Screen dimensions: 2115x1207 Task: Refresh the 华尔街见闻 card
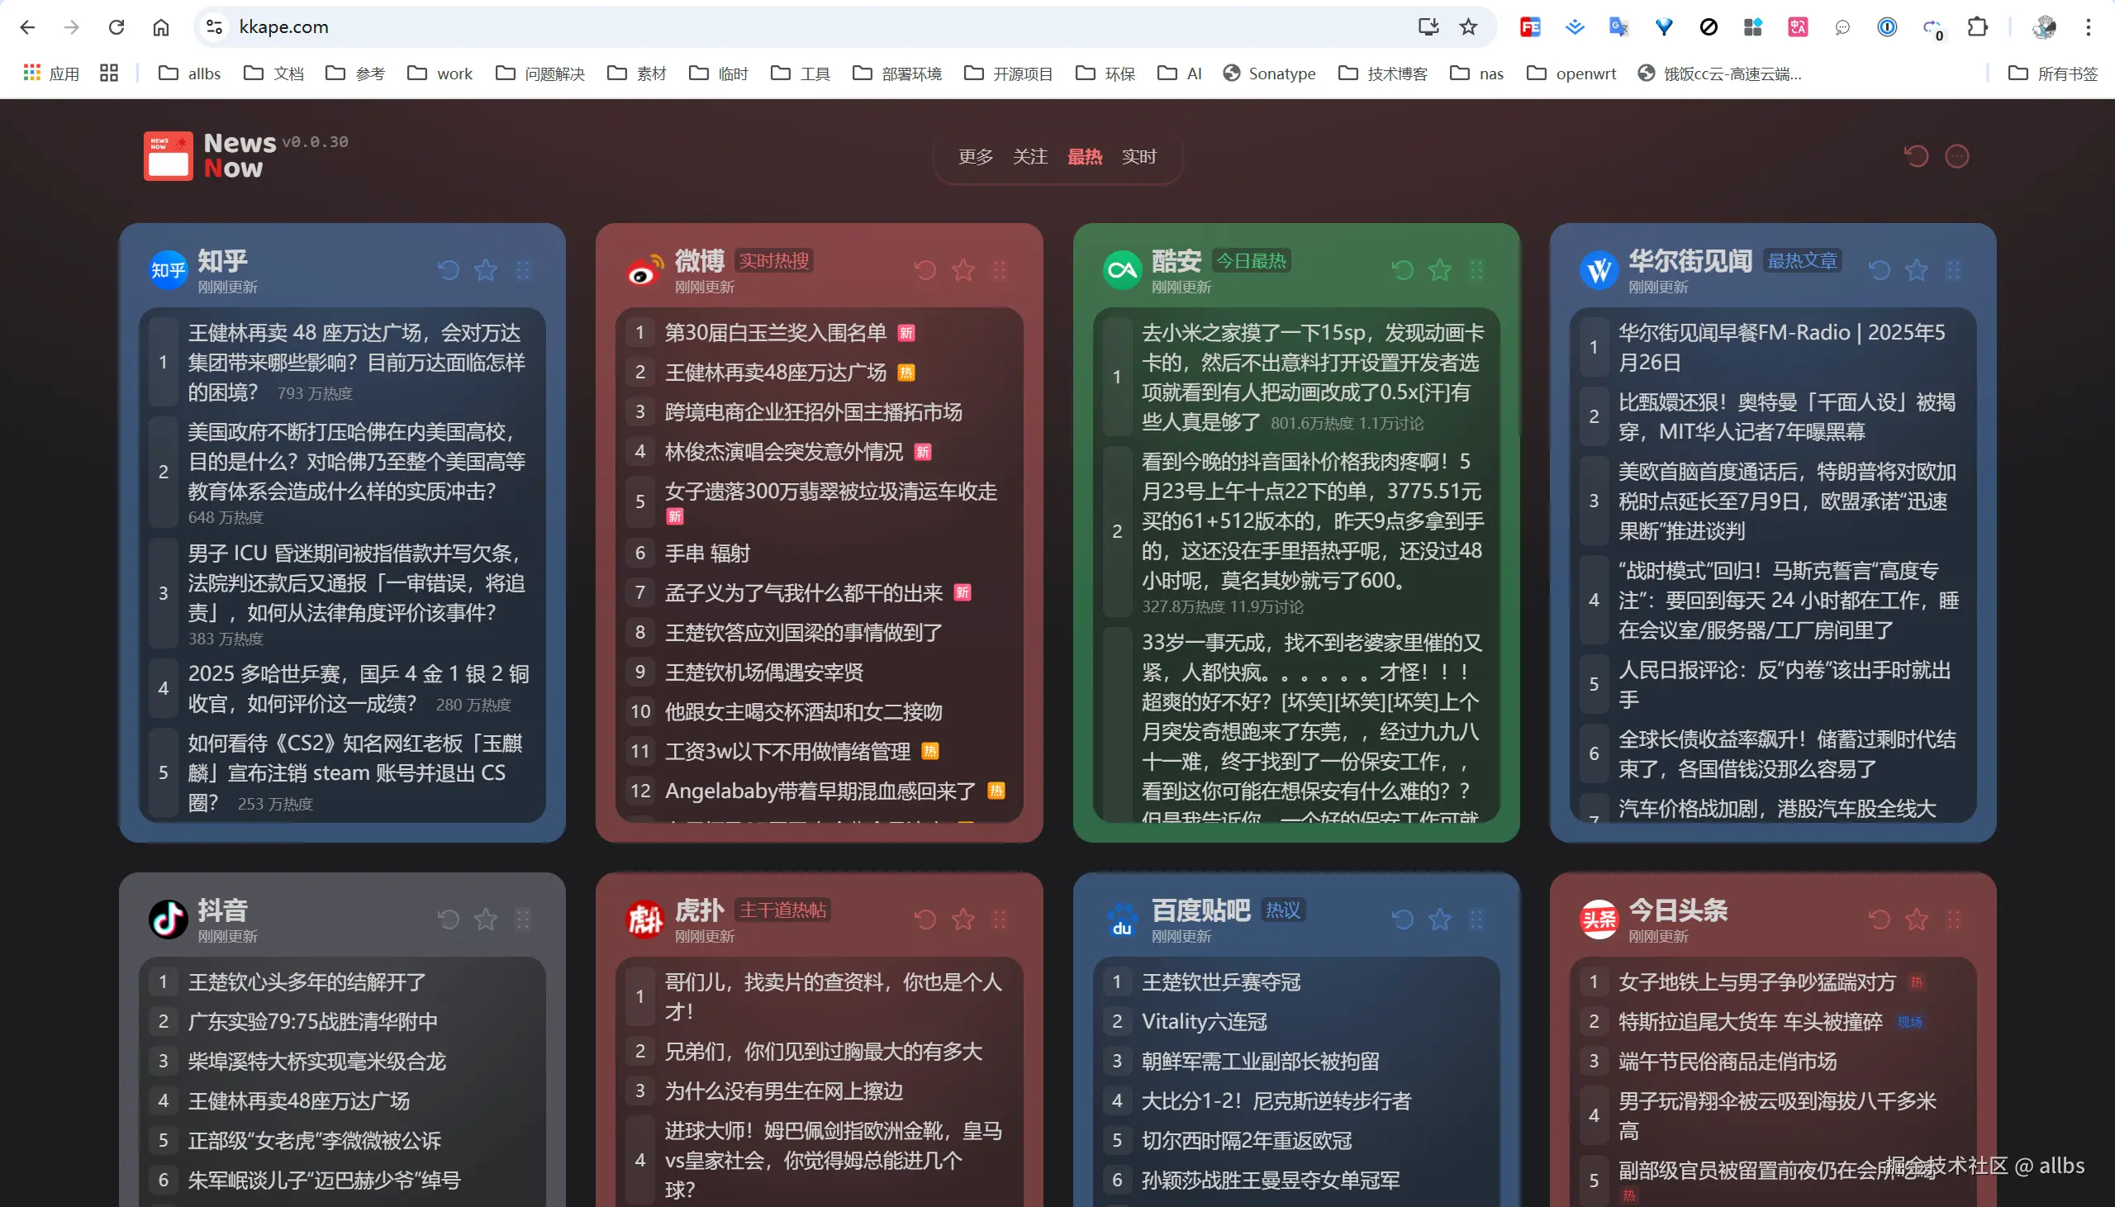pyautogui.click(x=1879, y=269)
